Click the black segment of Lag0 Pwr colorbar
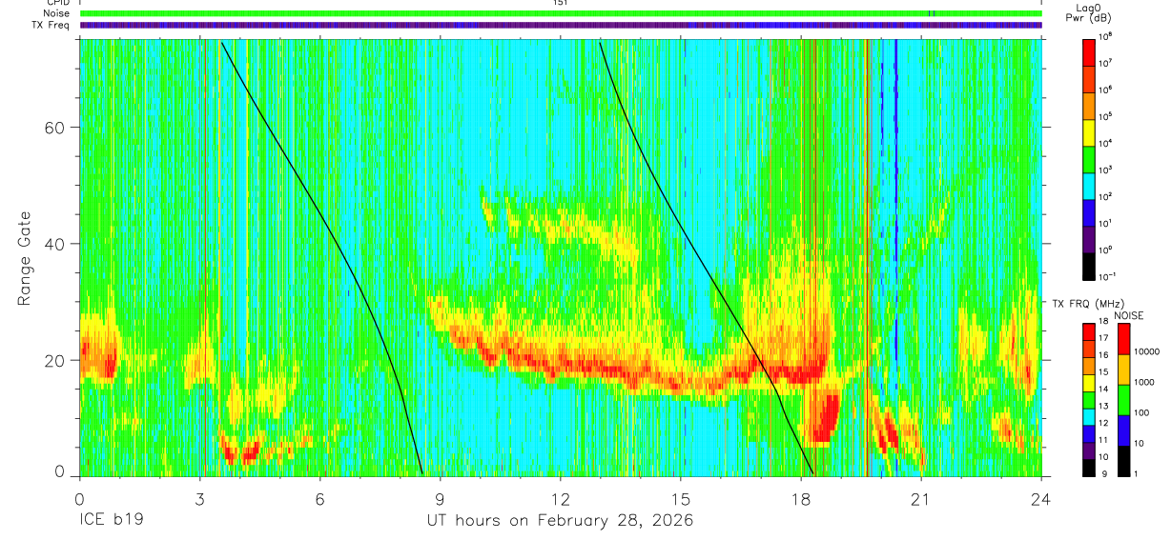 [1089, 265]
